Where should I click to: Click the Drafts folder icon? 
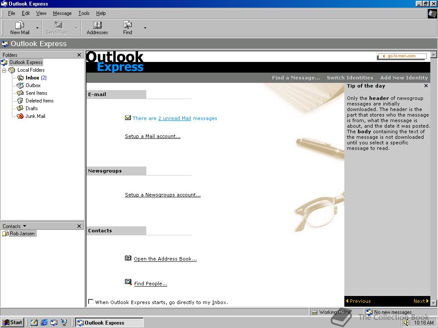pos(20,108)
